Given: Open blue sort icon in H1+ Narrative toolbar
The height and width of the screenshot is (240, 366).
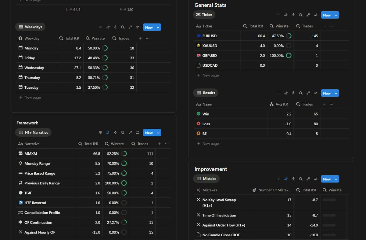Looking at the screenshot, I should coord(108,133).
